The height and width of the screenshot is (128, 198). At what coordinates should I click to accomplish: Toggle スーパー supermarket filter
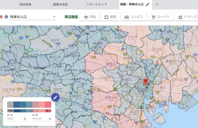coord(160,17)
